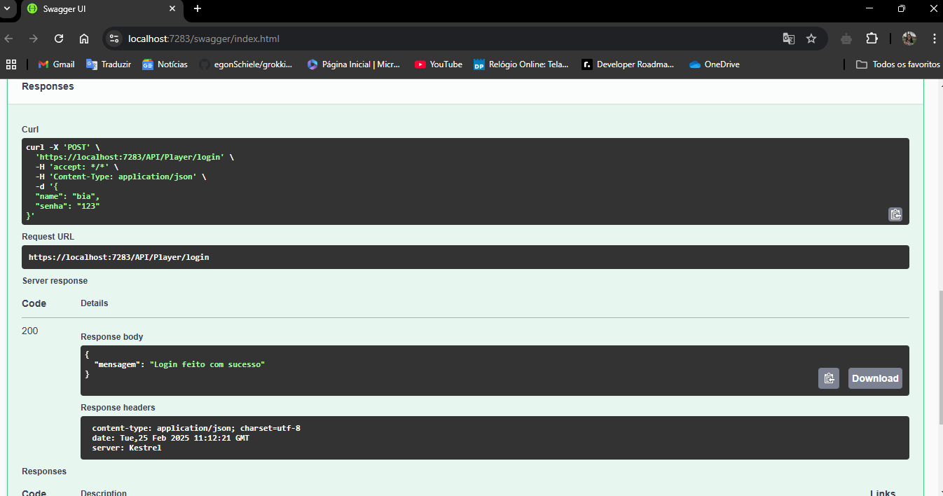The width and height of the screenshot is (943, 496).
Task: Click the browser forward arrow
Action: click(34, 39)
